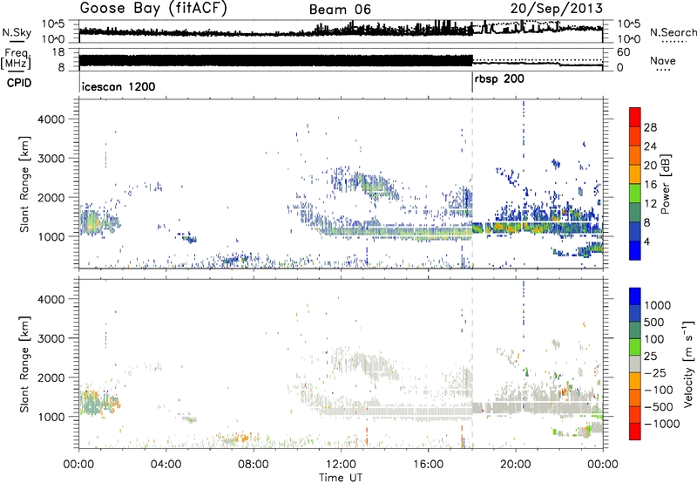The width and height of the screenshot is (697, 483).
Task: Click the '3000' tick on the velocity panel
Action: click(51, 338)
